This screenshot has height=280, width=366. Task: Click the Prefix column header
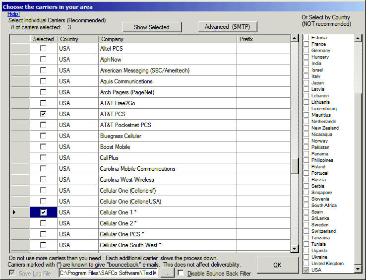pyautogui.click(x=263, y=39)
